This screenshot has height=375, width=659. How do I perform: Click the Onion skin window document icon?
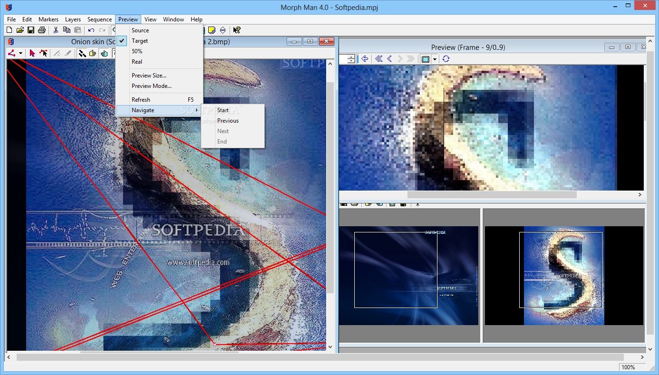(11, 42)
